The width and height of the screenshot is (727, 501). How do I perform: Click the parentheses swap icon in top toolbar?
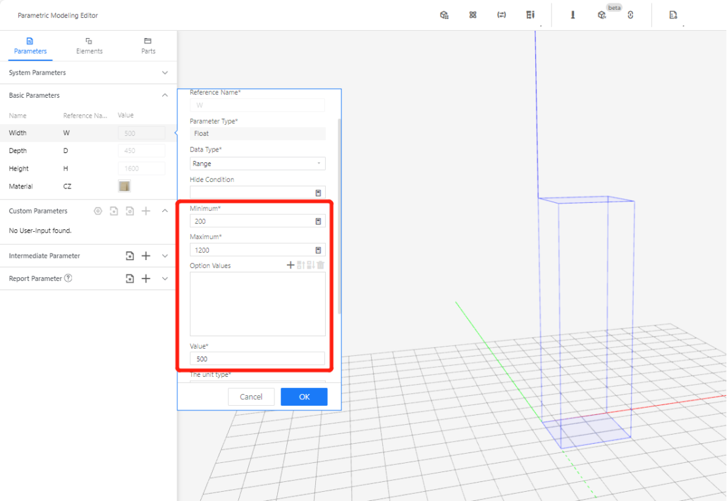point(501,15)
